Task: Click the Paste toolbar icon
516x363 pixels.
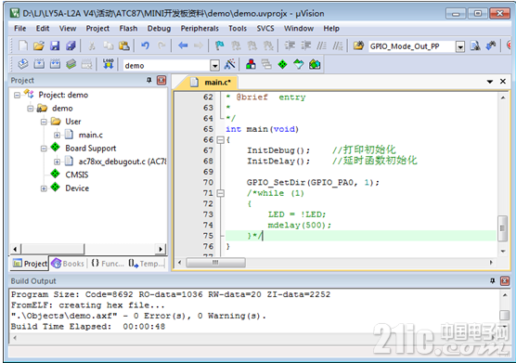Action: [124, 45]
